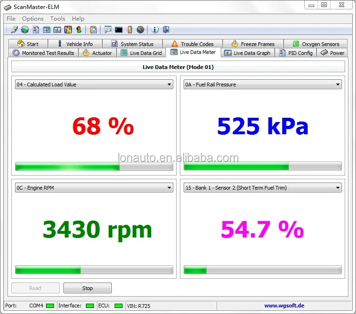Viewport: 356px width, 314px height.
Task: Click the Live Data Meter (Mode 01) header
Action: pyautogui.click(x=178, y=67)
